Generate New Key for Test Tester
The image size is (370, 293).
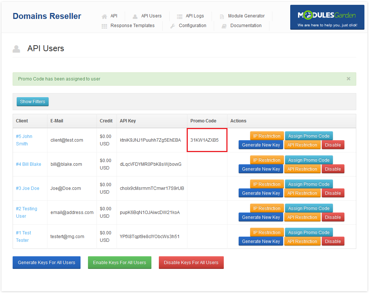pos(261,241)
